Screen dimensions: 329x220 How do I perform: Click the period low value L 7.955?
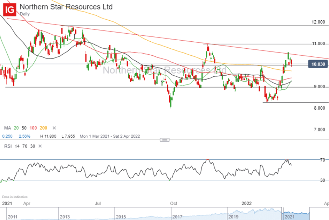click(68, 136)
